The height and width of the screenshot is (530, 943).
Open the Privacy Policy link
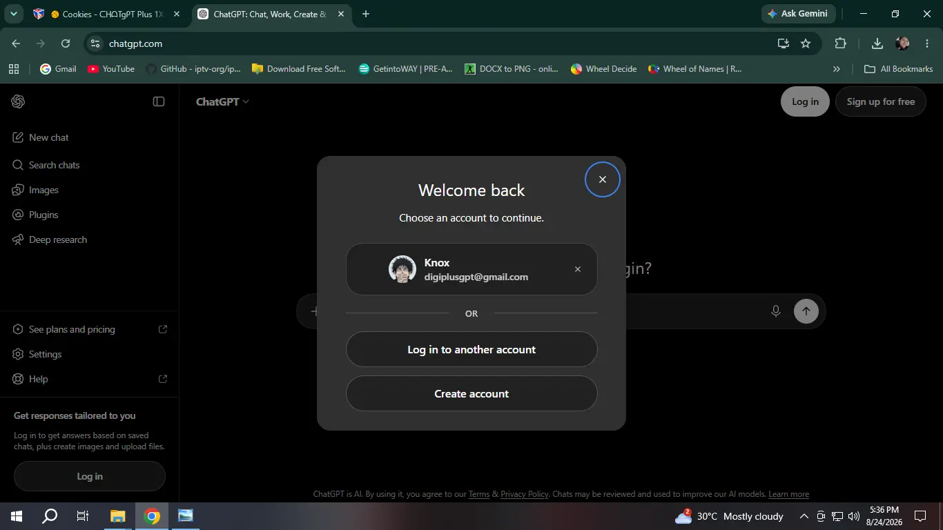(x=525, y=494)
